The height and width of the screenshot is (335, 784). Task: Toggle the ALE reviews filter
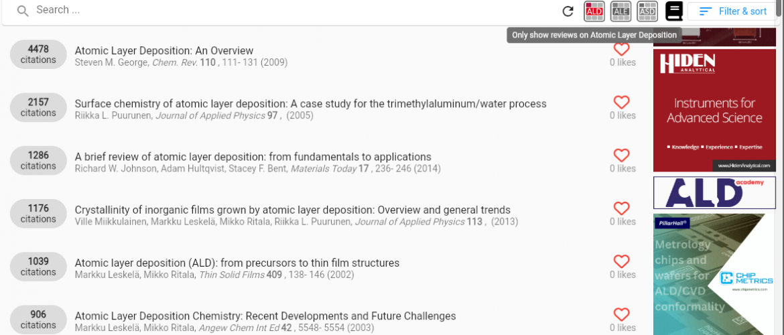(620, 11)
